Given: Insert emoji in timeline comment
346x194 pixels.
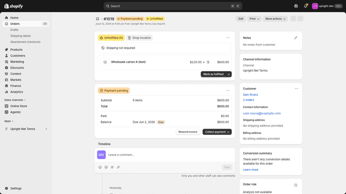Looking at the screenshot, I should pos(100,167).
